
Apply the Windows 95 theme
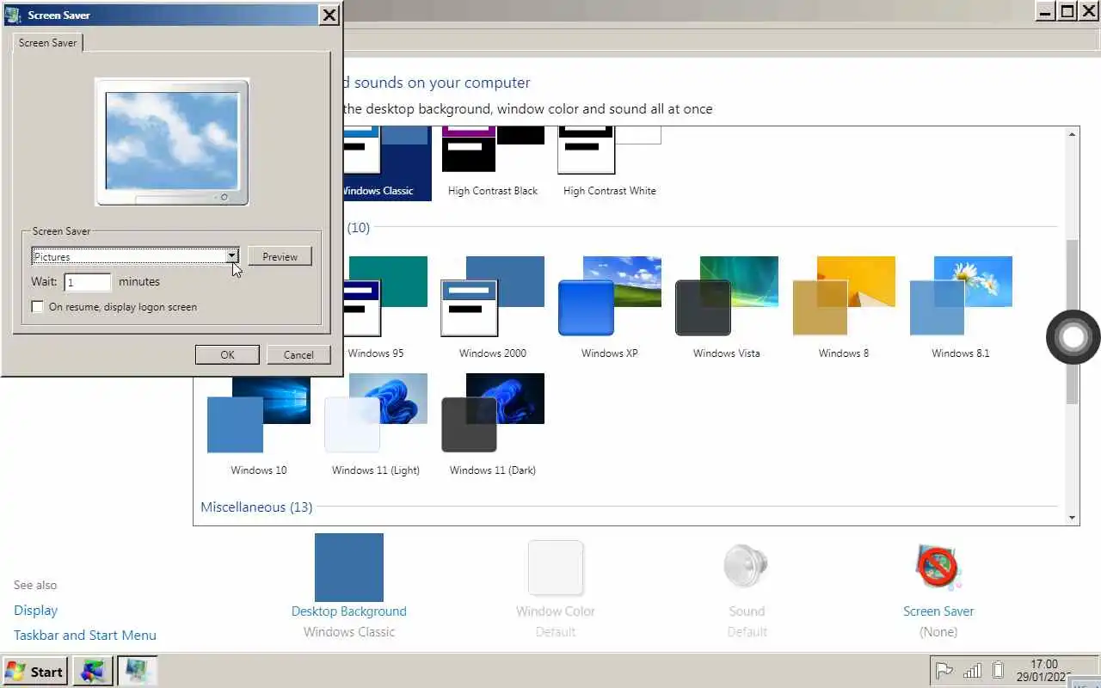coord(385,307)
